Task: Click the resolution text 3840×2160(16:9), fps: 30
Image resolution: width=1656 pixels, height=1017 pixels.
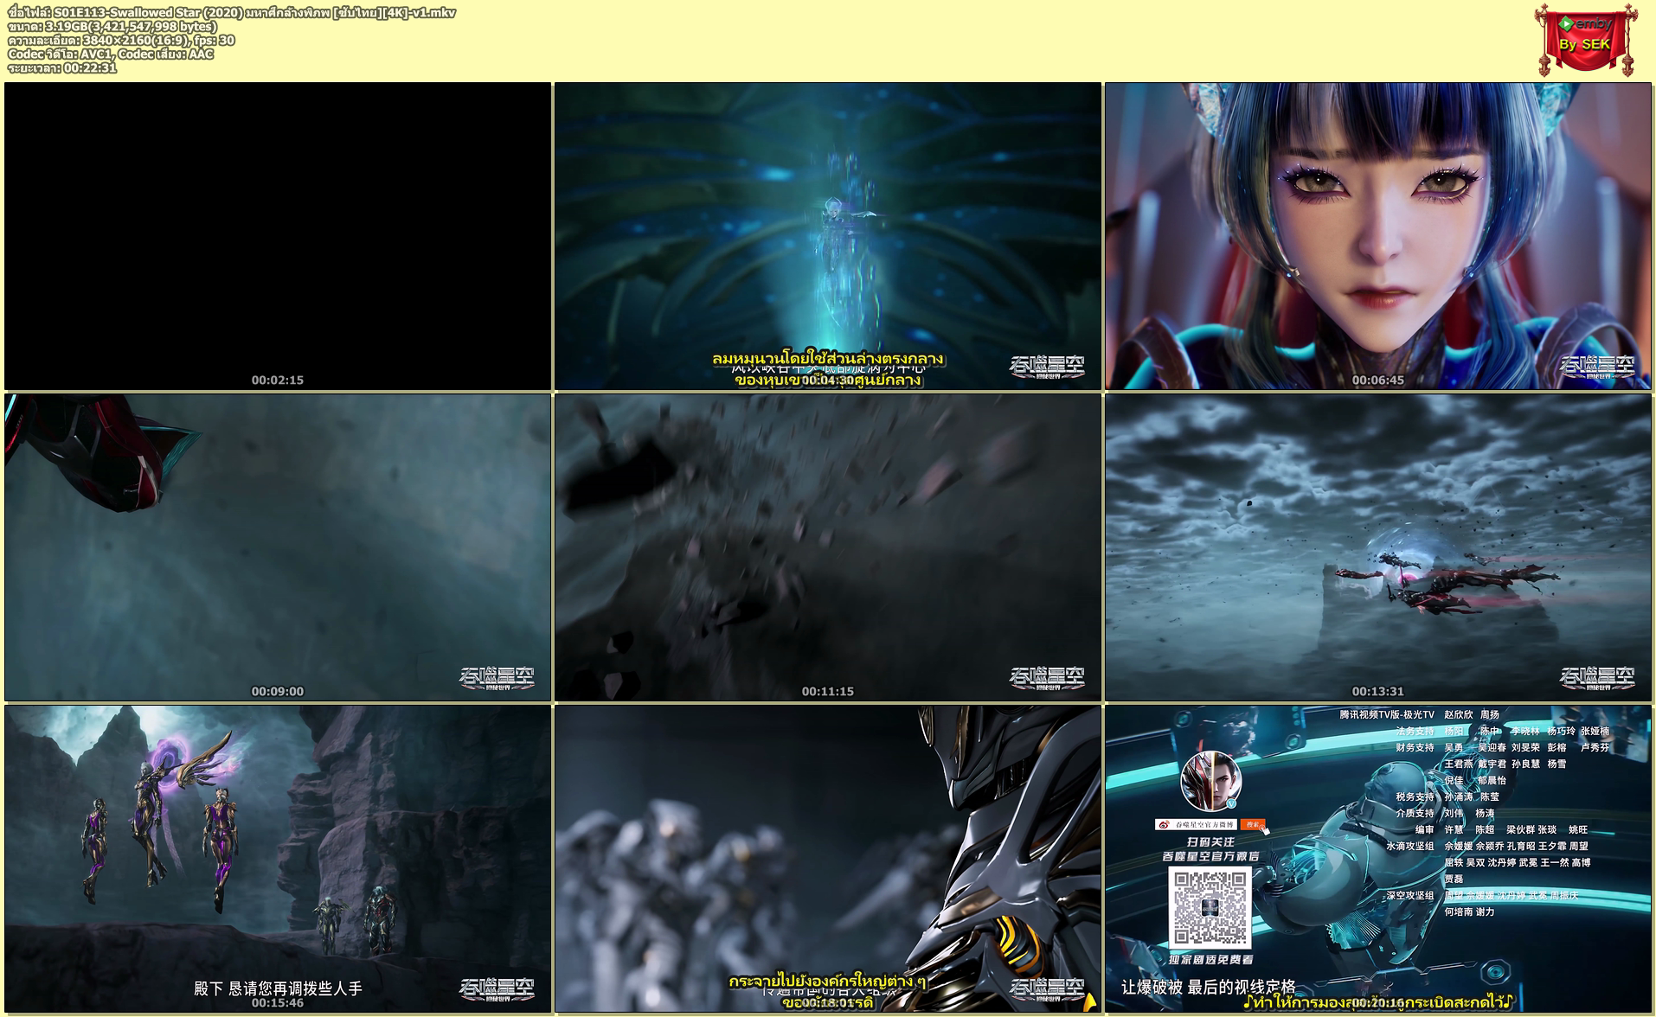Action: (121, 40)
